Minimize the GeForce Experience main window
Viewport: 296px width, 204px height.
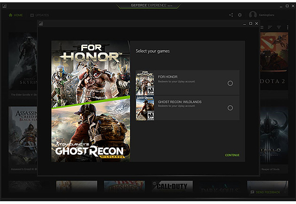[281, 7]
